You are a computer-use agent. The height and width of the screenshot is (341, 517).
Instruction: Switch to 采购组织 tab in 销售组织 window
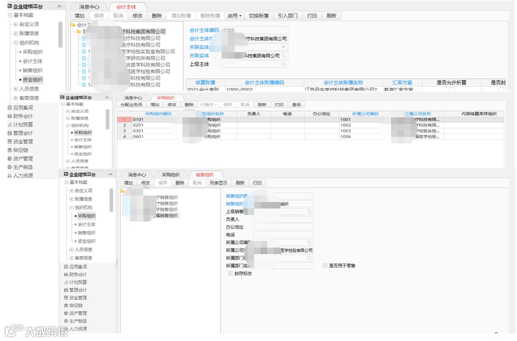(171, 175)
